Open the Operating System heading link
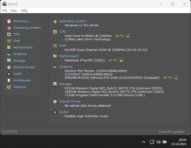Screen dimensions: 191x148 click(73, 21)
